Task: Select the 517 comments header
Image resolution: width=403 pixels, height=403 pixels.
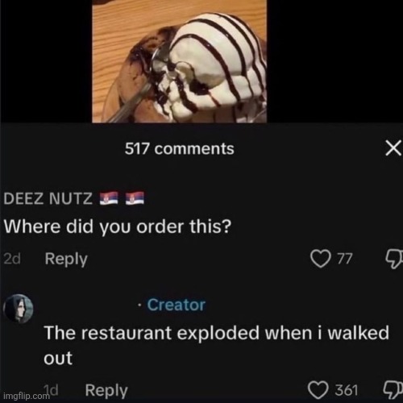Action: (180, 148)
